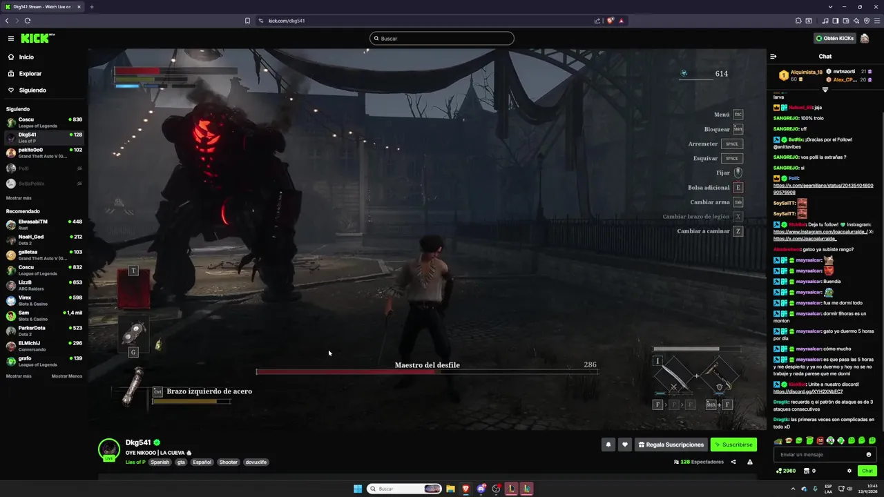Viewport: 884px width, 497px height.
Task: Open ParkerDota recommended channel
Action: (x=44, y=331)
